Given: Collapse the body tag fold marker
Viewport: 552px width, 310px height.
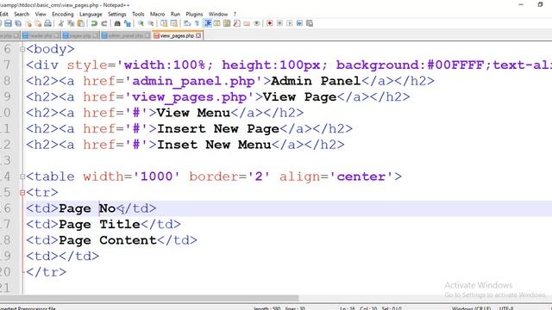Looking at the screenshot, I should tap(22, 49).
